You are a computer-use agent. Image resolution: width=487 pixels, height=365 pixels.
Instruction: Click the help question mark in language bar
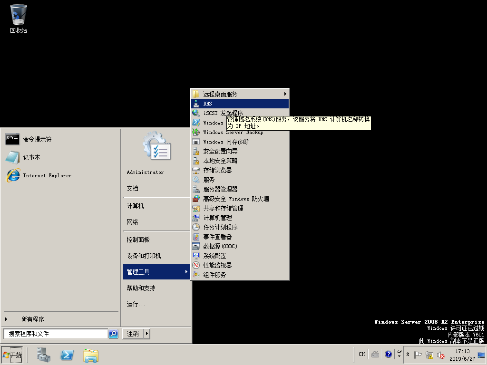pos(388,354)
